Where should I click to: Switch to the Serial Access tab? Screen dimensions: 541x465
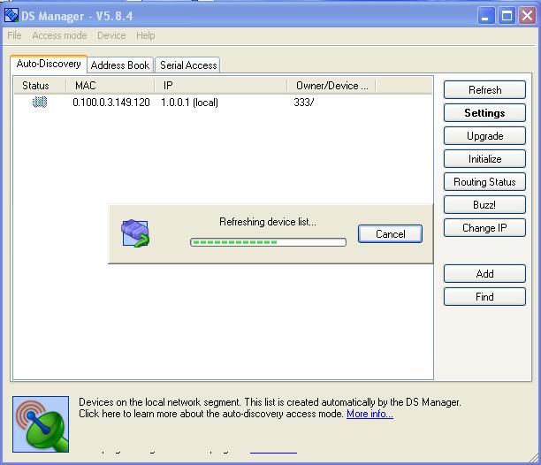[188, 65]
